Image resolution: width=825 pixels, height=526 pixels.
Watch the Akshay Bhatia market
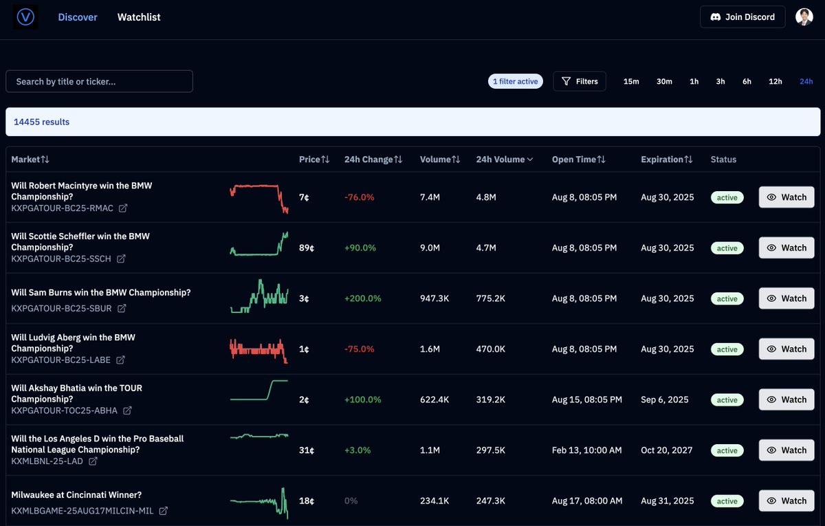786,399
